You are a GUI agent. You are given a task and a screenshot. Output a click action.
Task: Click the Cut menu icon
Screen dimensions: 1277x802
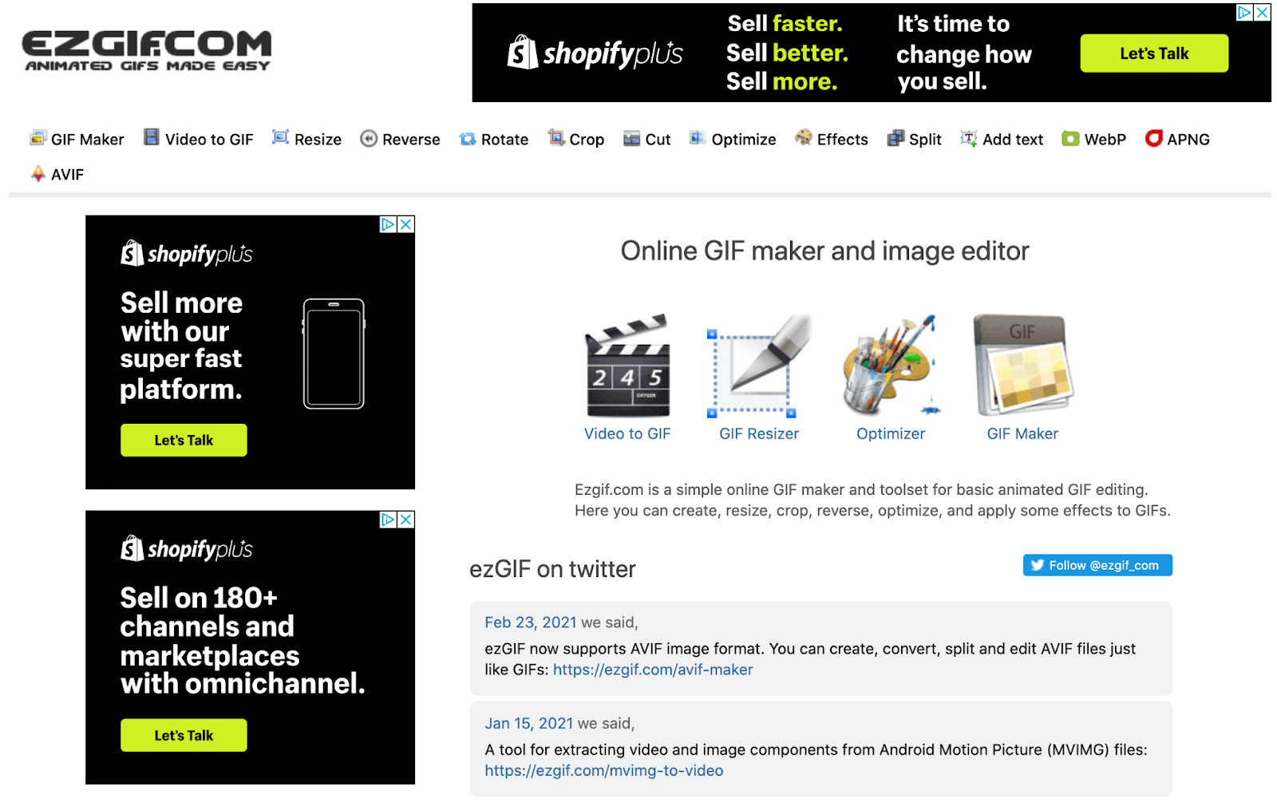coord(631,139)
